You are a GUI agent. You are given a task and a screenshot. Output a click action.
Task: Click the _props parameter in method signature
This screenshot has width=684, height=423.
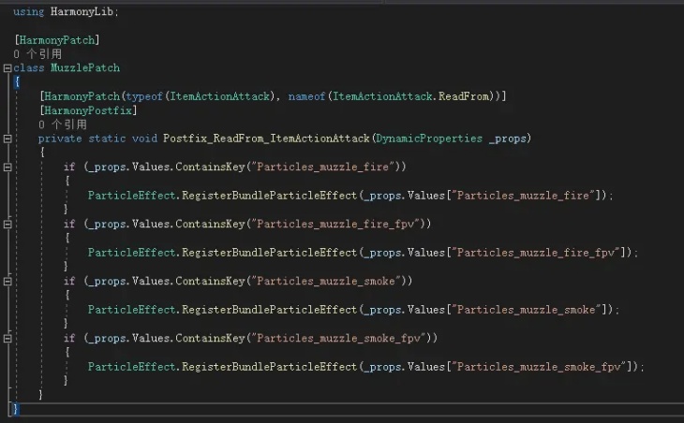coord(510,139)
